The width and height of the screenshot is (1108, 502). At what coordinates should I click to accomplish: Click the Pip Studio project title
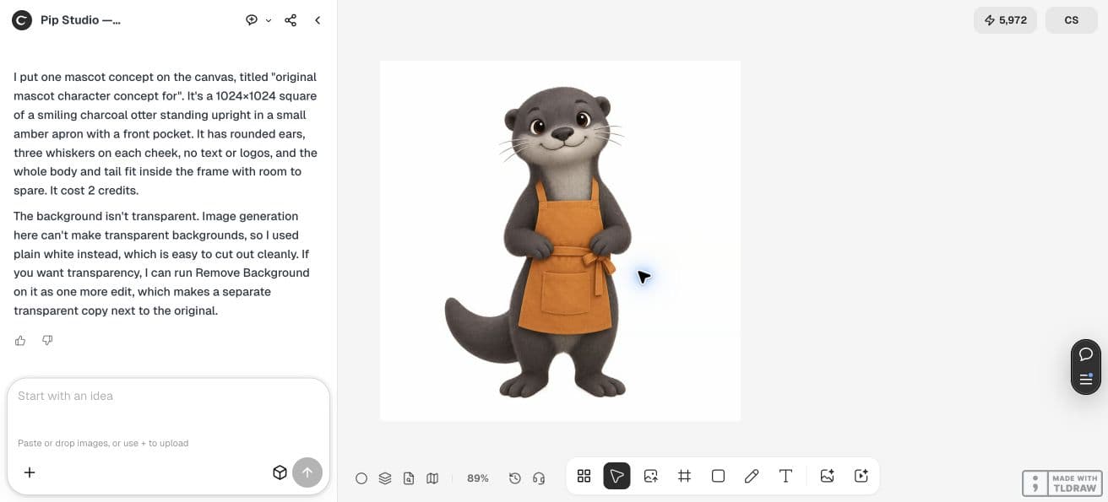tap(80, 20)
